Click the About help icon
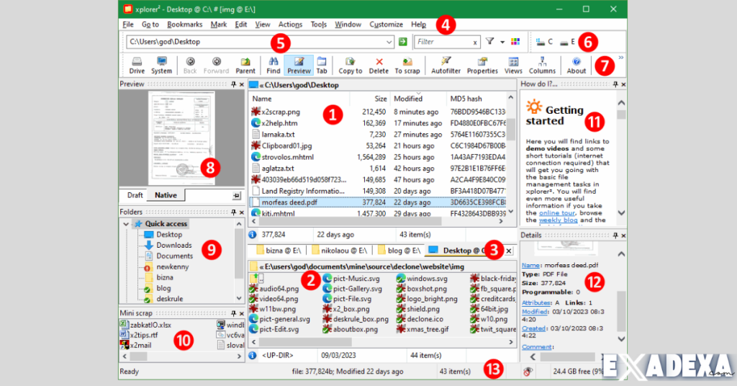 coord(577,66)
